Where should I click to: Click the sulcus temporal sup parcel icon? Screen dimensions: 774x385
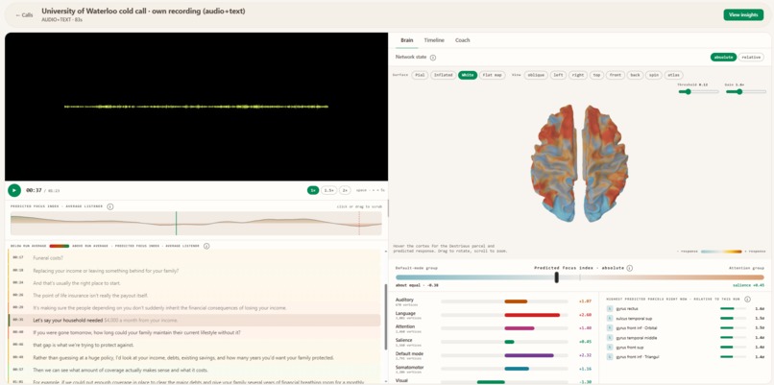coord(610,318)
